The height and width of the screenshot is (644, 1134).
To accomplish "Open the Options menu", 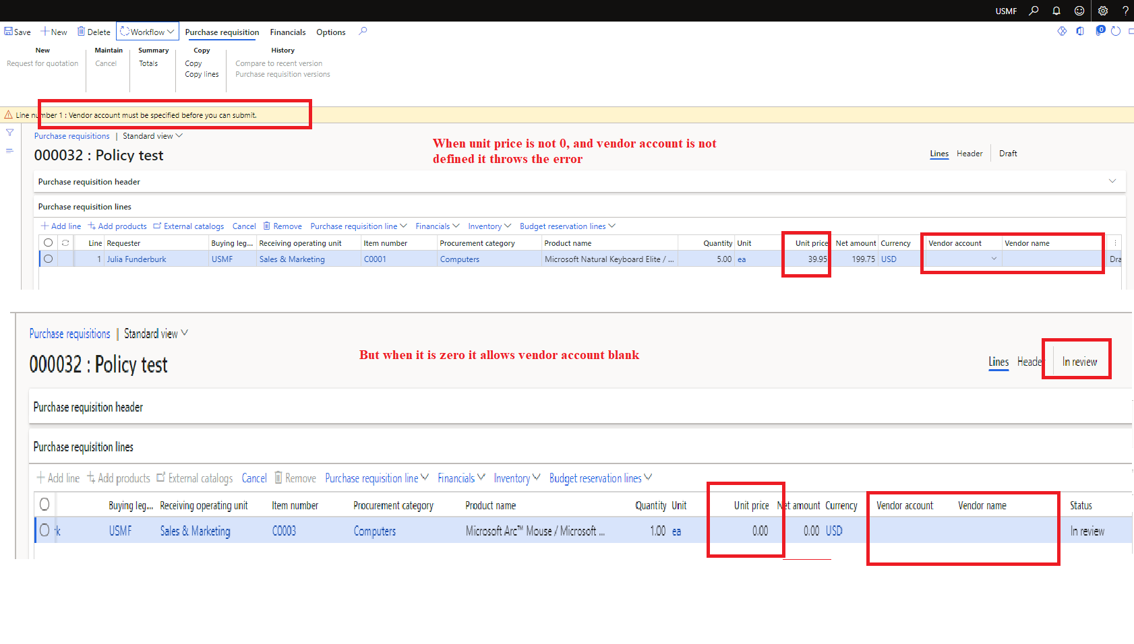I will coord(330,32).
